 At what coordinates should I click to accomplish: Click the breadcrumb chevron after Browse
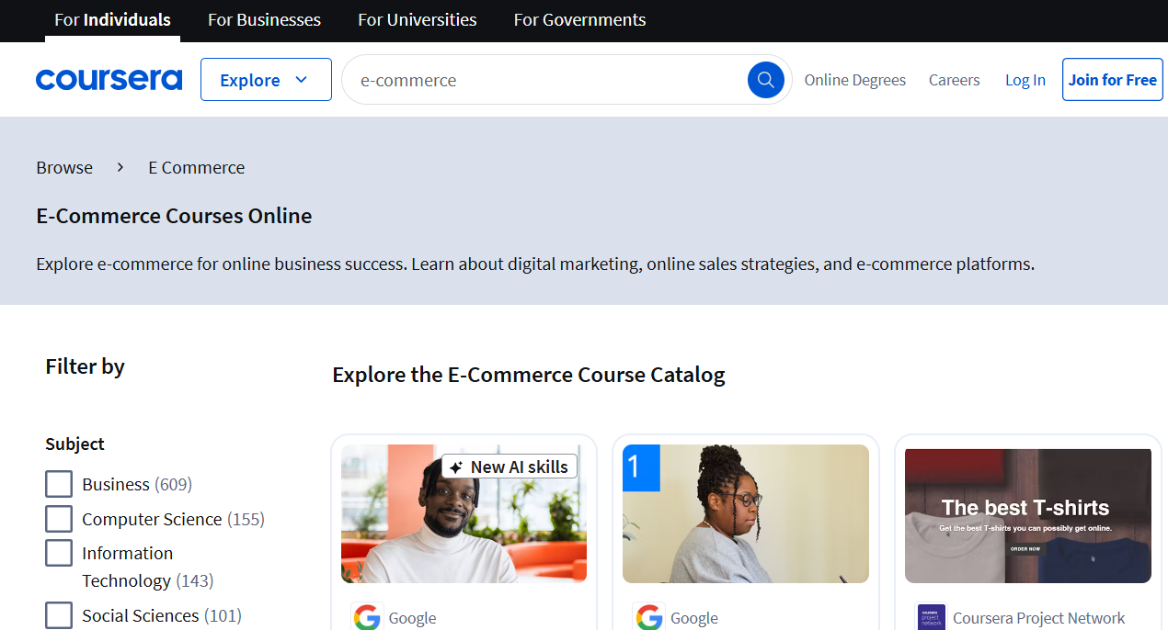(x=120, y=167)
